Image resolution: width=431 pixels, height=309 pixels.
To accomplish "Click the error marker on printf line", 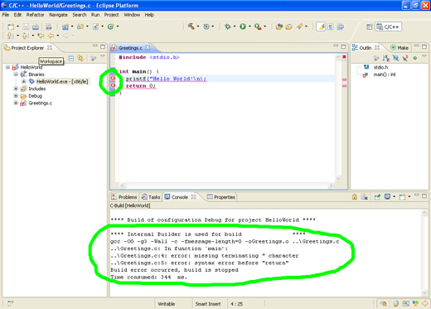I will (113, 79).
